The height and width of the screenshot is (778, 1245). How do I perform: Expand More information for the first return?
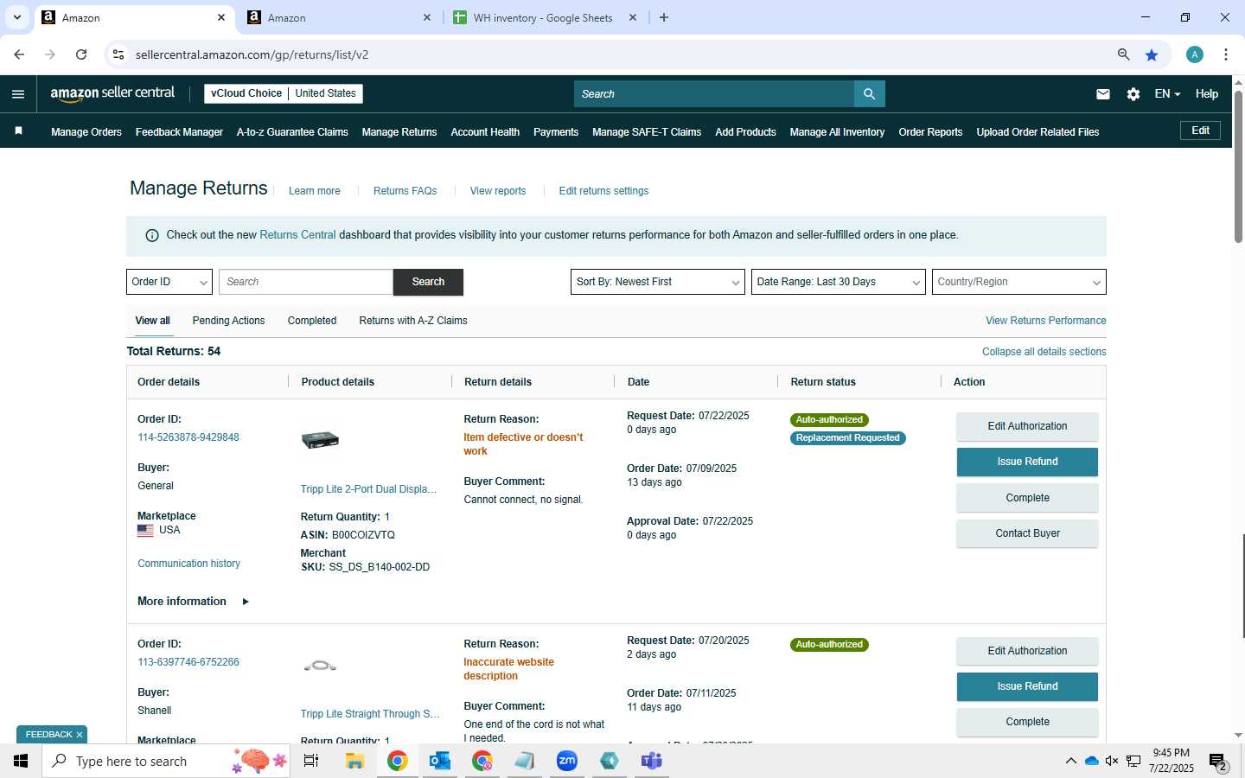[x=193, y=602]
